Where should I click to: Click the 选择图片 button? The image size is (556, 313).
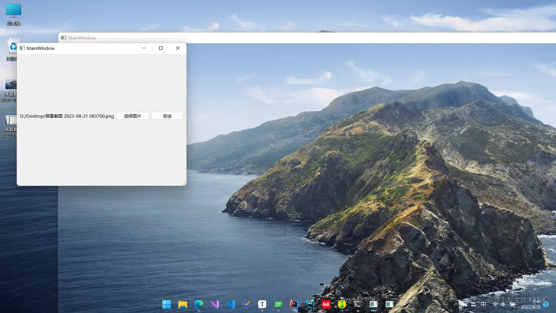pos(132,116)
